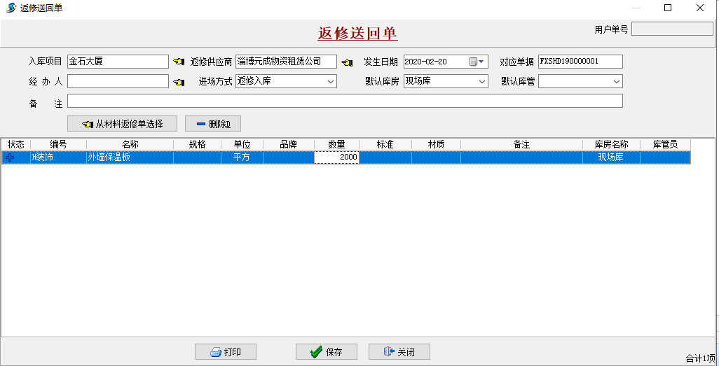Close the form with 关闭 button

(x=399, y=352)
